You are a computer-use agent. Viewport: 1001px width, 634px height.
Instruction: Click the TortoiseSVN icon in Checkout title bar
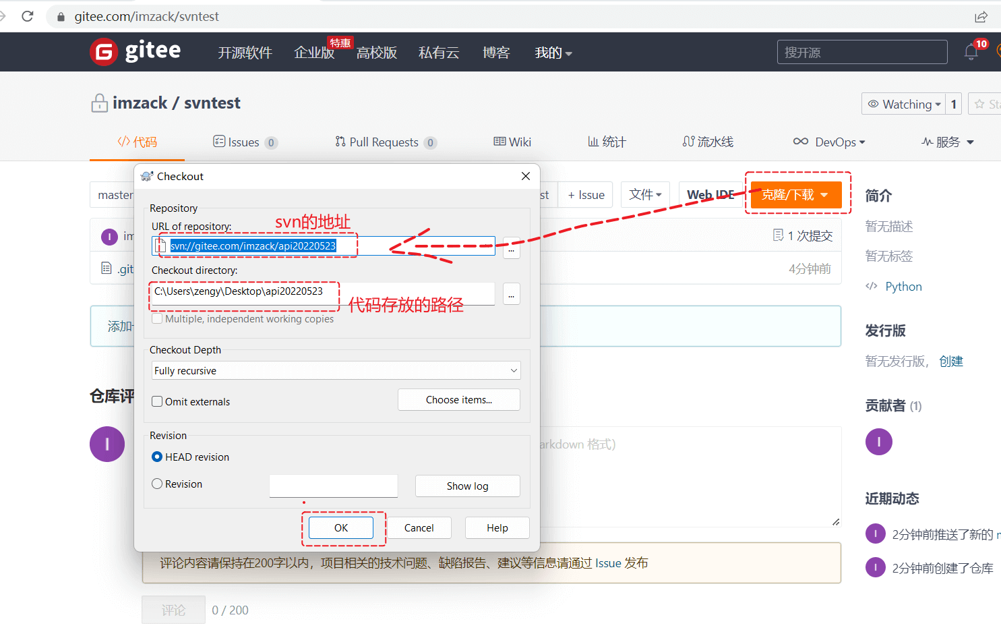tap(147, 176)
